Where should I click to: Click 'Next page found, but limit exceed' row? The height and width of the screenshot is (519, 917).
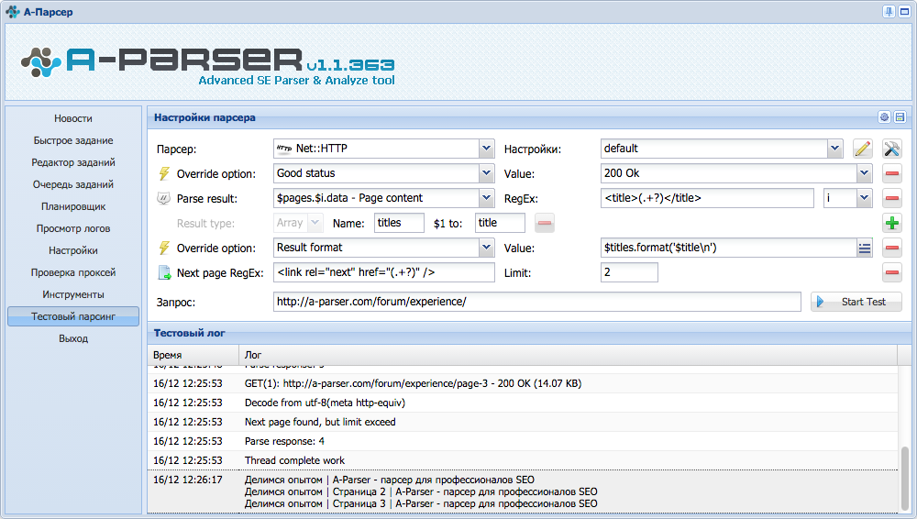pyautogui.click(x=523, y=423)
